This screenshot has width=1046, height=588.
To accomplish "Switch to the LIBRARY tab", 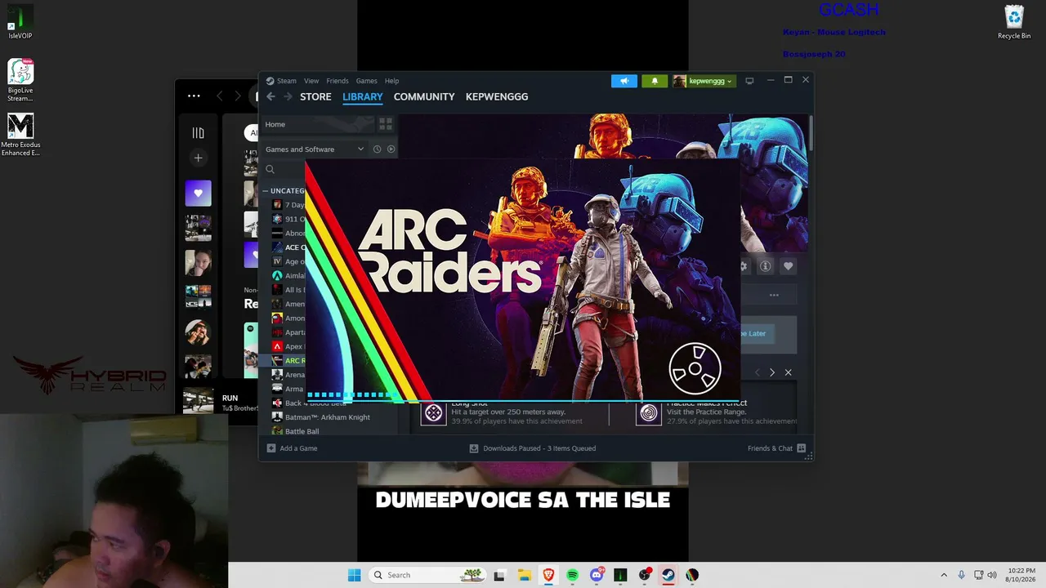I will click(363, 96).
